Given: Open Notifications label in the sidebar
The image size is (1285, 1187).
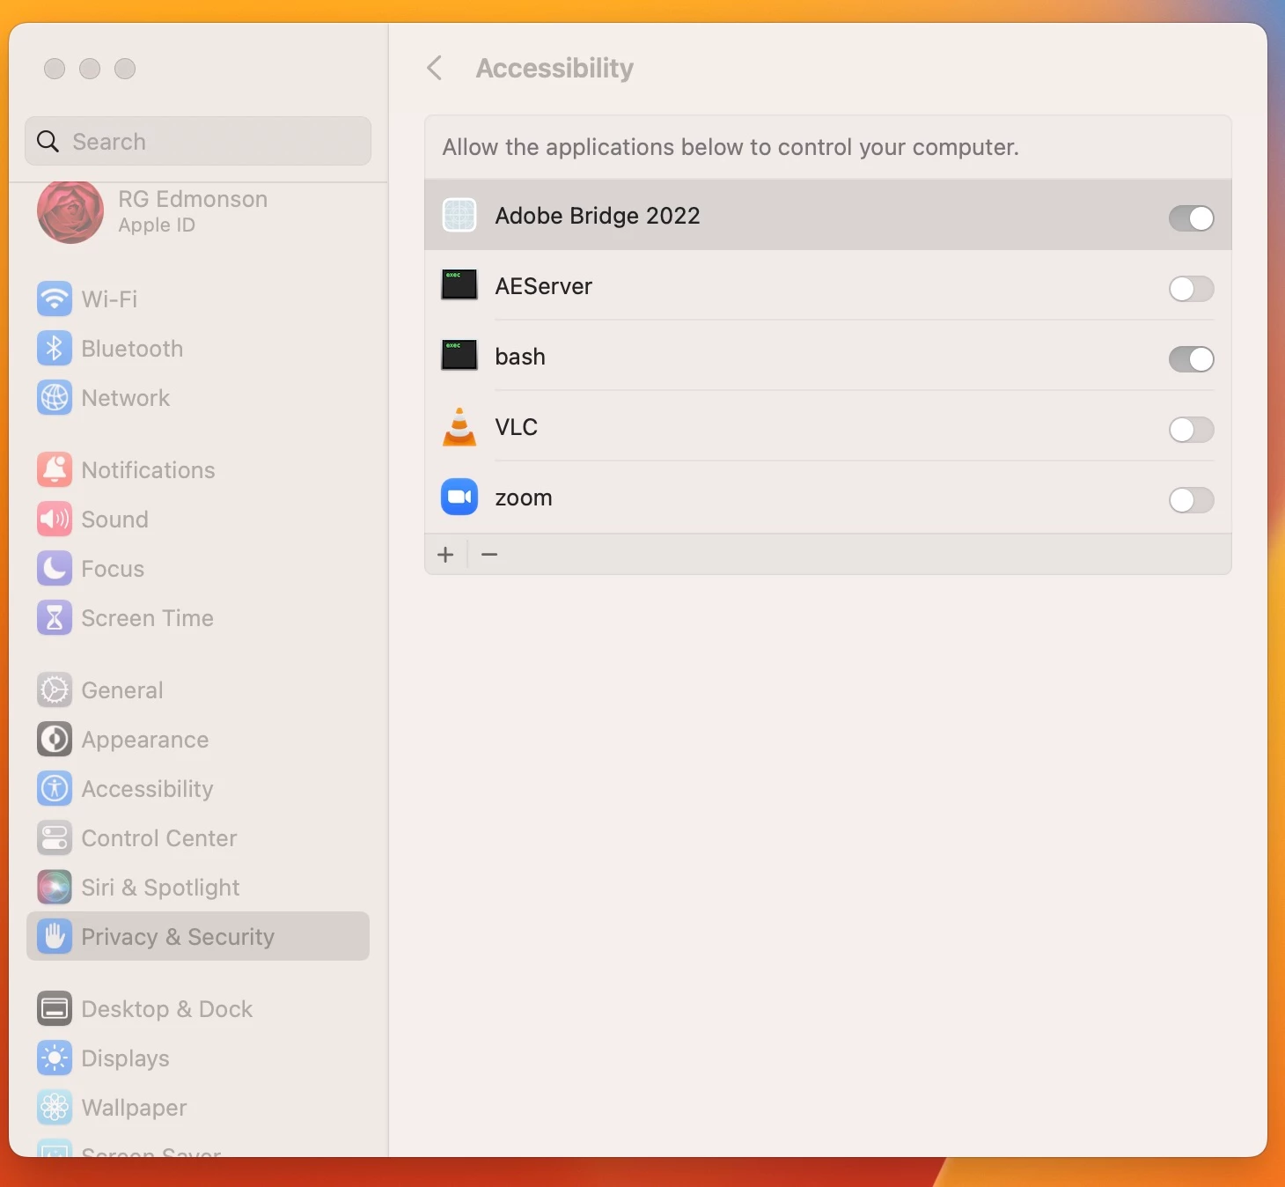Looking at the screenshot, I should [148, 470].
